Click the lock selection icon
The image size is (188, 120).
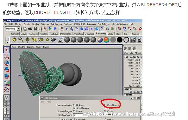click(x=107, y=29)
